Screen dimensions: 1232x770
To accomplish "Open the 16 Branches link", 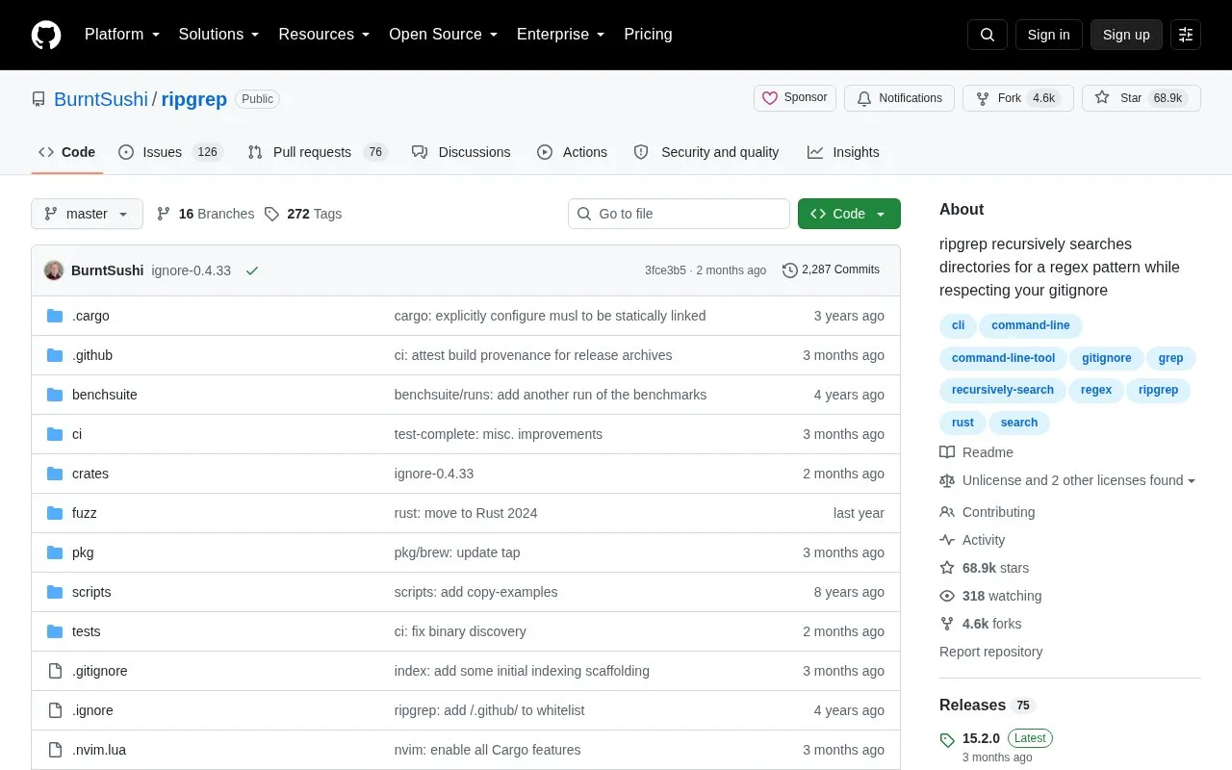I will 205,214.
